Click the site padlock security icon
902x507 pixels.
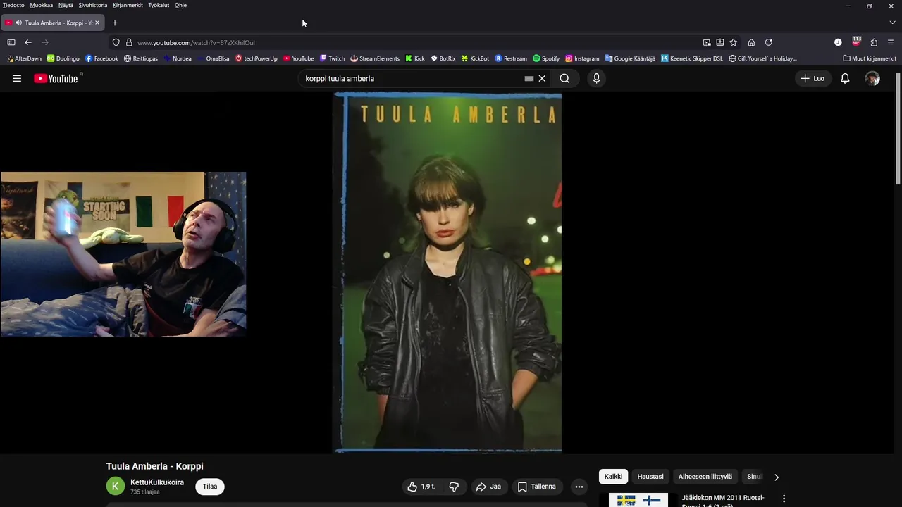pyautogui.click(x=129, y=42)
